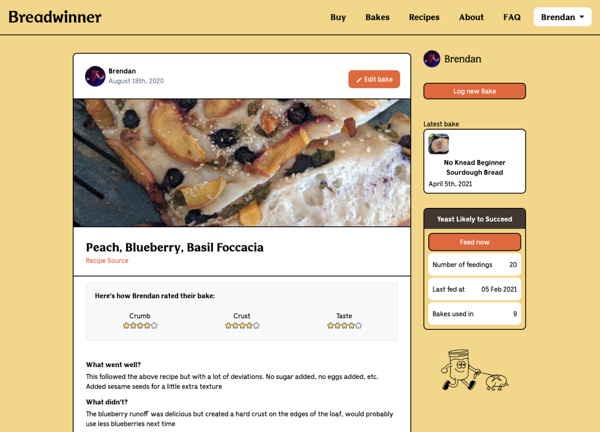
Task: Click Brendan's avatar in the bake header
Action: point(95,76)
